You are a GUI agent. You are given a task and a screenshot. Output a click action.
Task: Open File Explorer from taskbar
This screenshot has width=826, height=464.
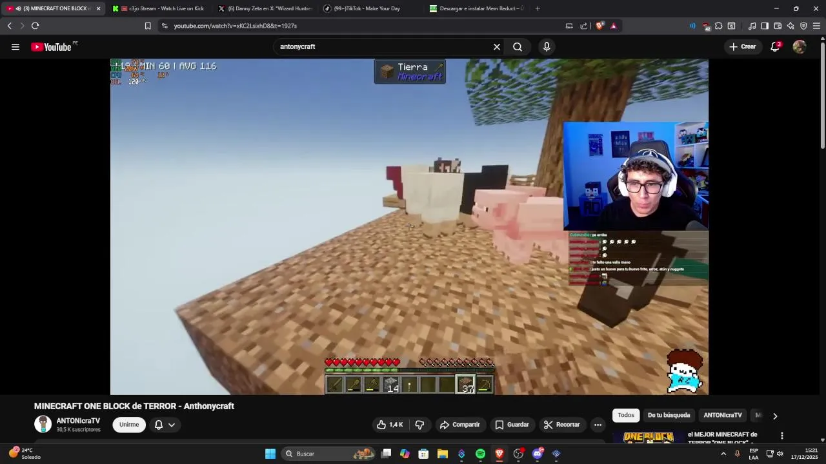coord(442,454)
